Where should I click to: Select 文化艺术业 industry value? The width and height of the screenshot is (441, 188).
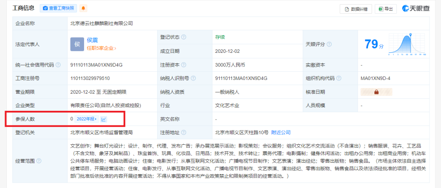(227, 106)
